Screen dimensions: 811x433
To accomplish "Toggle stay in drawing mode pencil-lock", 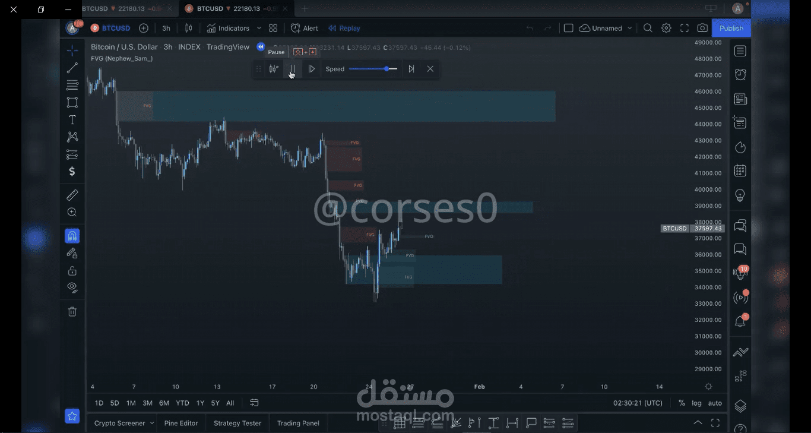I will click(72, 253).
